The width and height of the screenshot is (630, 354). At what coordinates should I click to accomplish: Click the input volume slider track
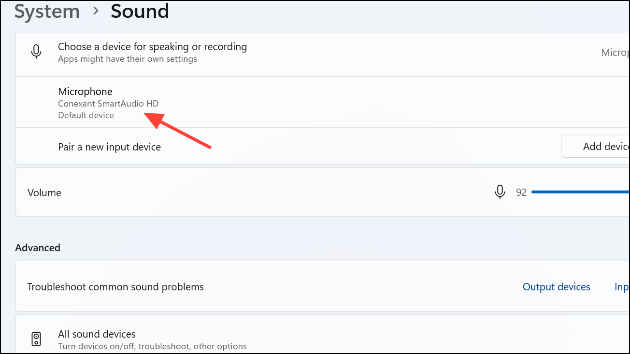click(x=580, y=192)
